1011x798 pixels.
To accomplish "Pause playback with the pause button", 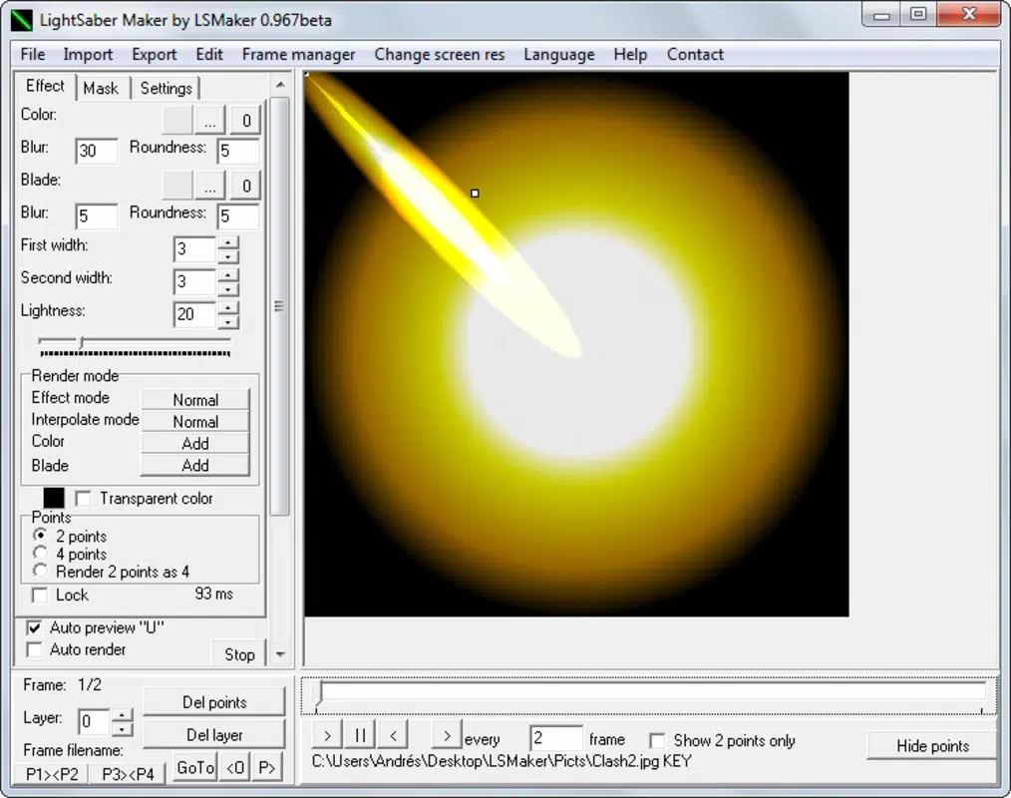I will pyautogui.click(x=360, y=735).
